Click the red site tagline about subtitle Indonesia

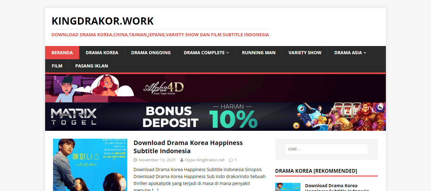[160, 35]
